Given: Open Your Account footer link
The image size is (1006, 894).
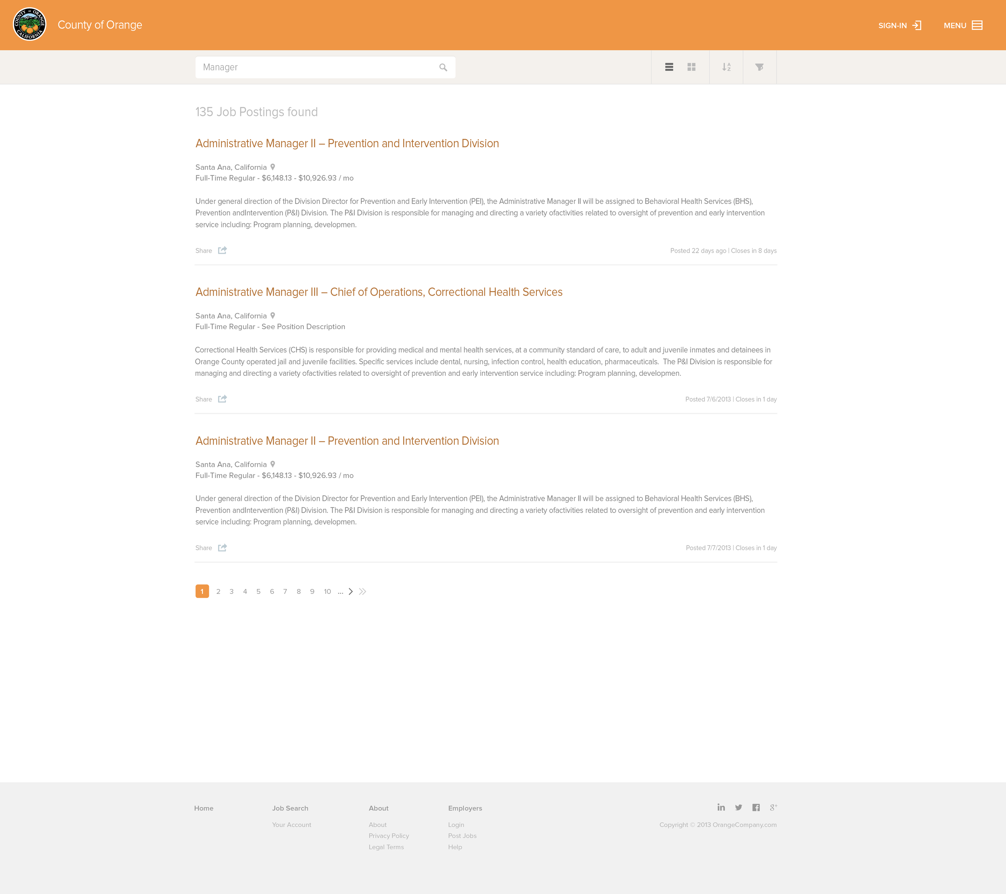Looking at the screenshot, I should tap(291, 825).
